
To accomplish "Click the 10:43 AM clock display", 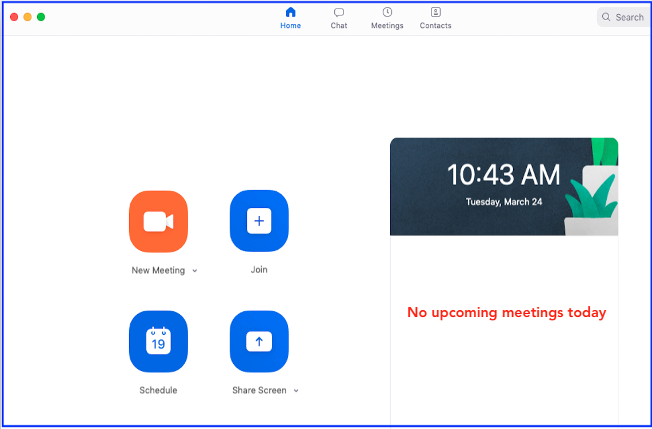I will [503, 175].
